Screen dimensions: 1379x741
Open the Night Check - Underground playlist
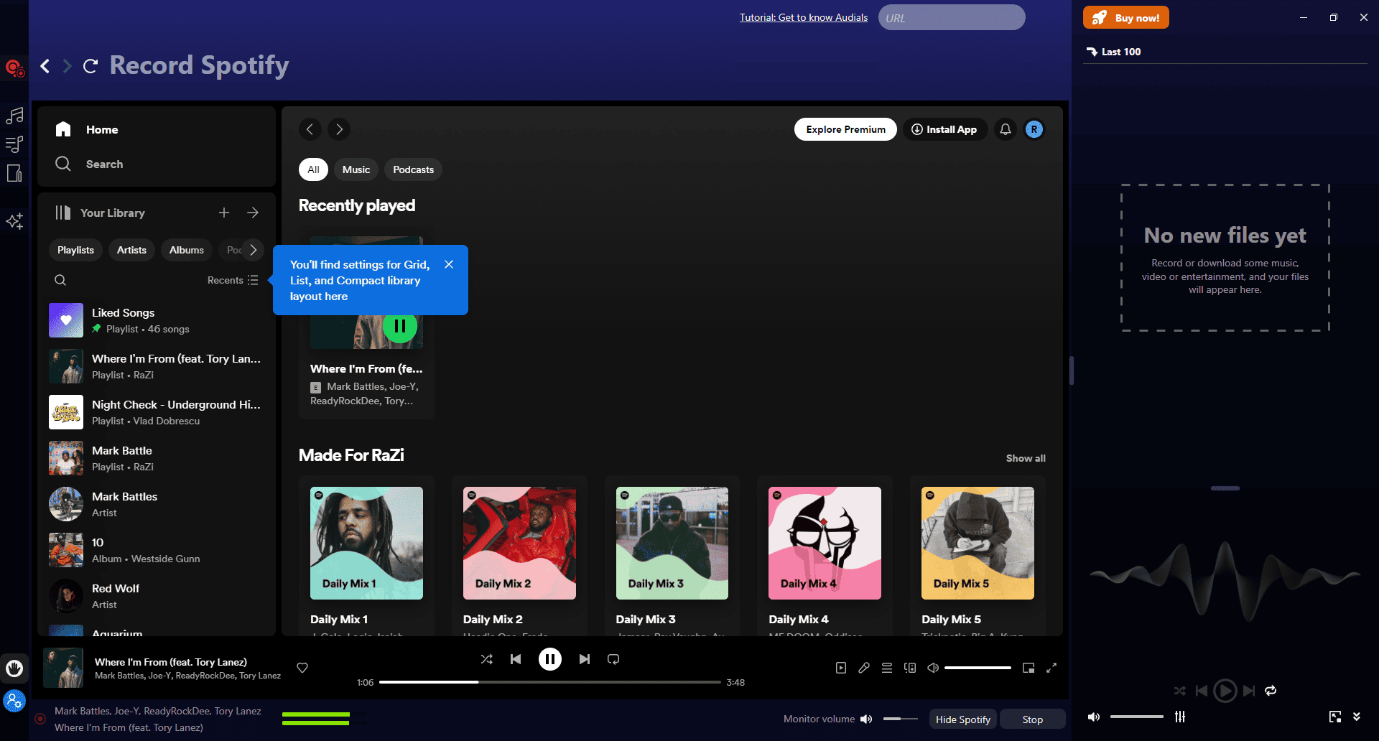(157, 412)
